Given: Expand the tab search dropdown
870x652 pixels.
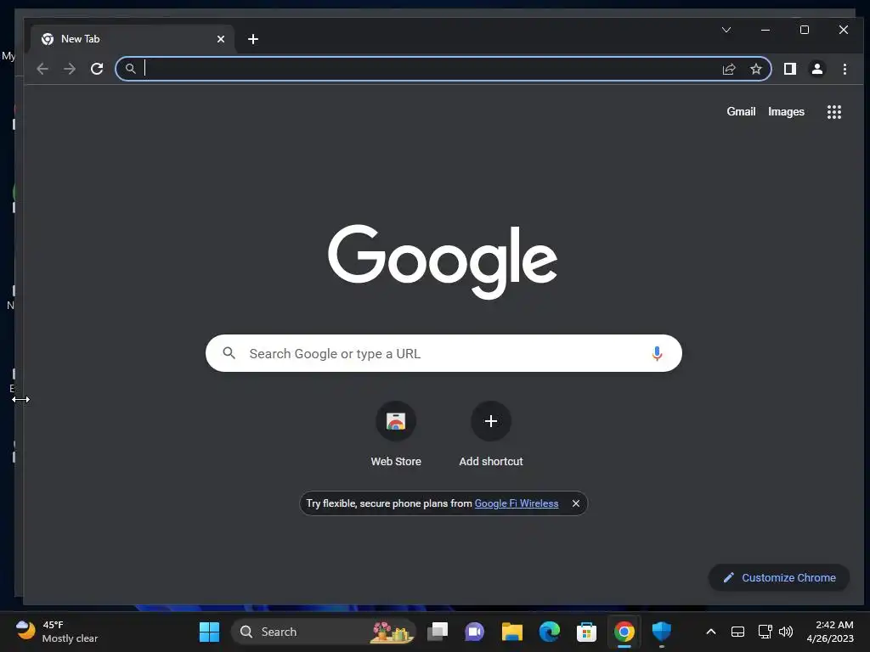Looking at the screenshot, I should [x=726, y=30].
